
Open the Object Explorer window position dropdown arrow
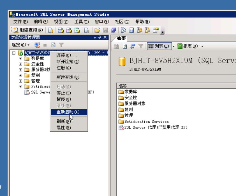click(95, 38)
